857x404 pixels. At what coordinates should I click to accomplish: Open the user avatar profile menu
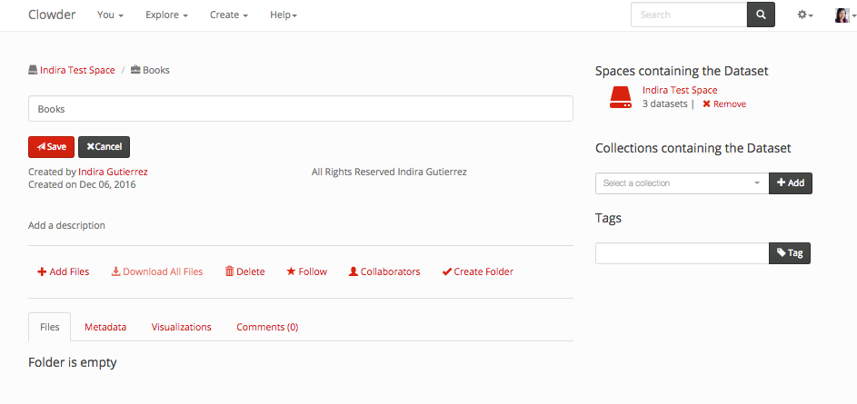point(843,15)
